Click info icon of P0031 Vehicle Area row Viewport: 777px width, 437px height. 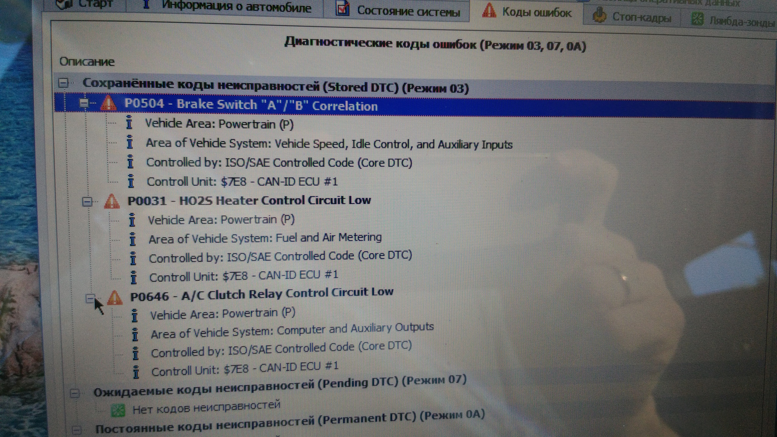pyautogui.click(x=132, y=220)
